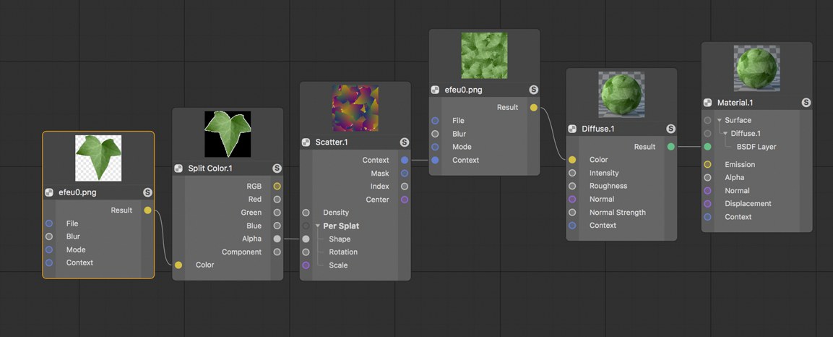Click the Split Color.1 node title
The image size is (833, 337).
point(210,168)
